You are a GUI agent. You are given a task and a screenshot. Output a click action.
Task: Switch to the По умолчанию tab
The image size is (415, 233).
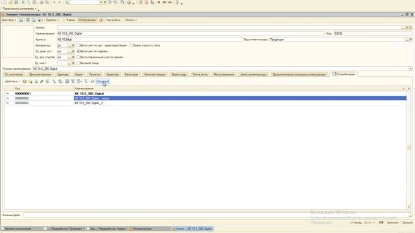pos(14,74)
